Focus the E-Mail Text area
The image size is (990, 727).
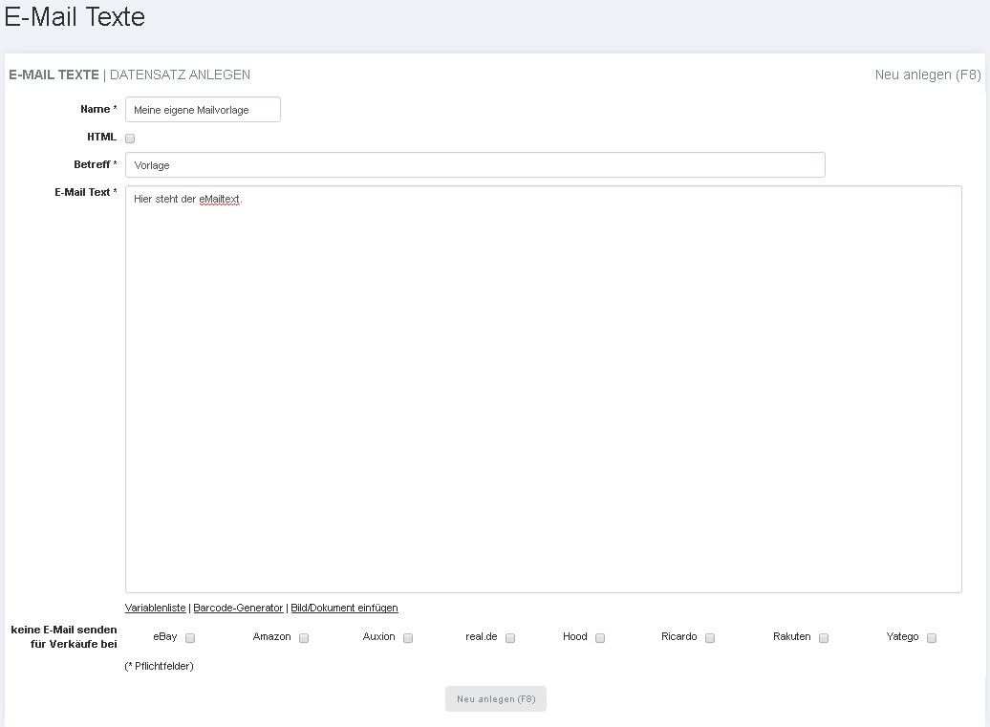click(x=543, y=392)
